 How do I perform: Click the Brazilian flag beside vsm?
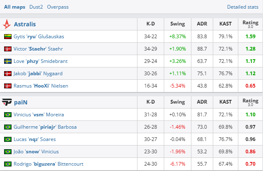[x=7, y=115]
